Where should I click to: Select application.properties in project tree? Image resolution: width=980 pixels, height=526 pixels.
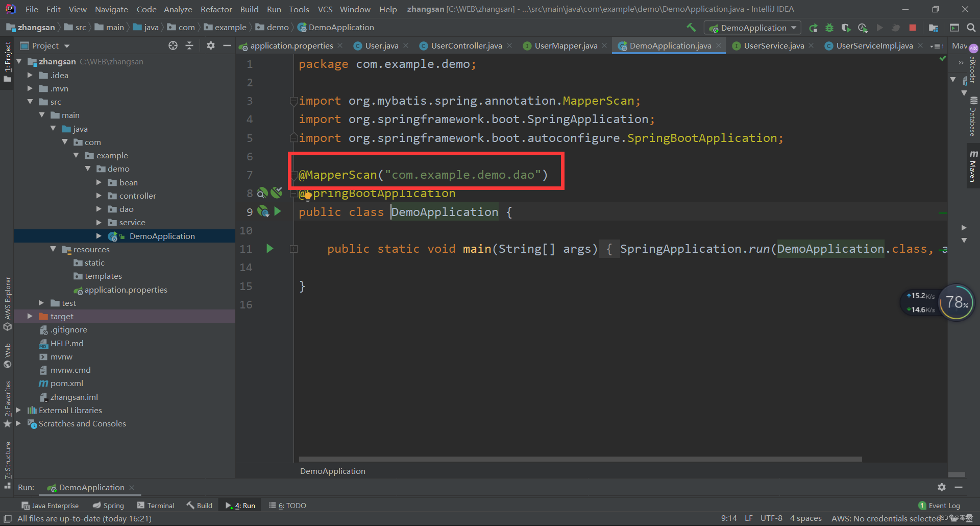(120, 290)
